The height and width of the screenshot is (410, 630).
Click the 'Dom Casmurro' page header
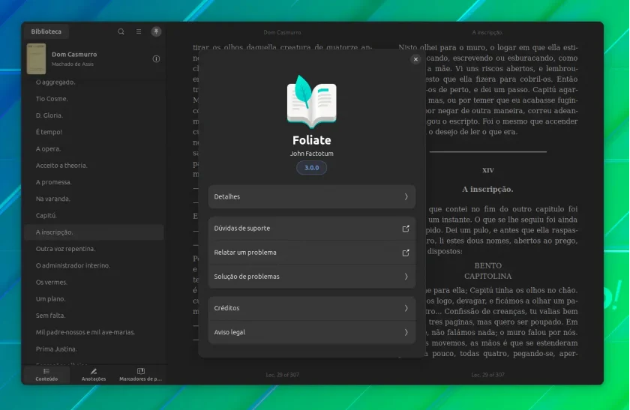pos(283,32)
